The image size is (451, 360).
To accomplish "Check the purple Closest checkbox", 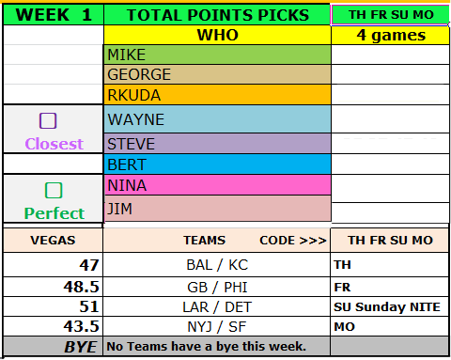I will point(48,121).
